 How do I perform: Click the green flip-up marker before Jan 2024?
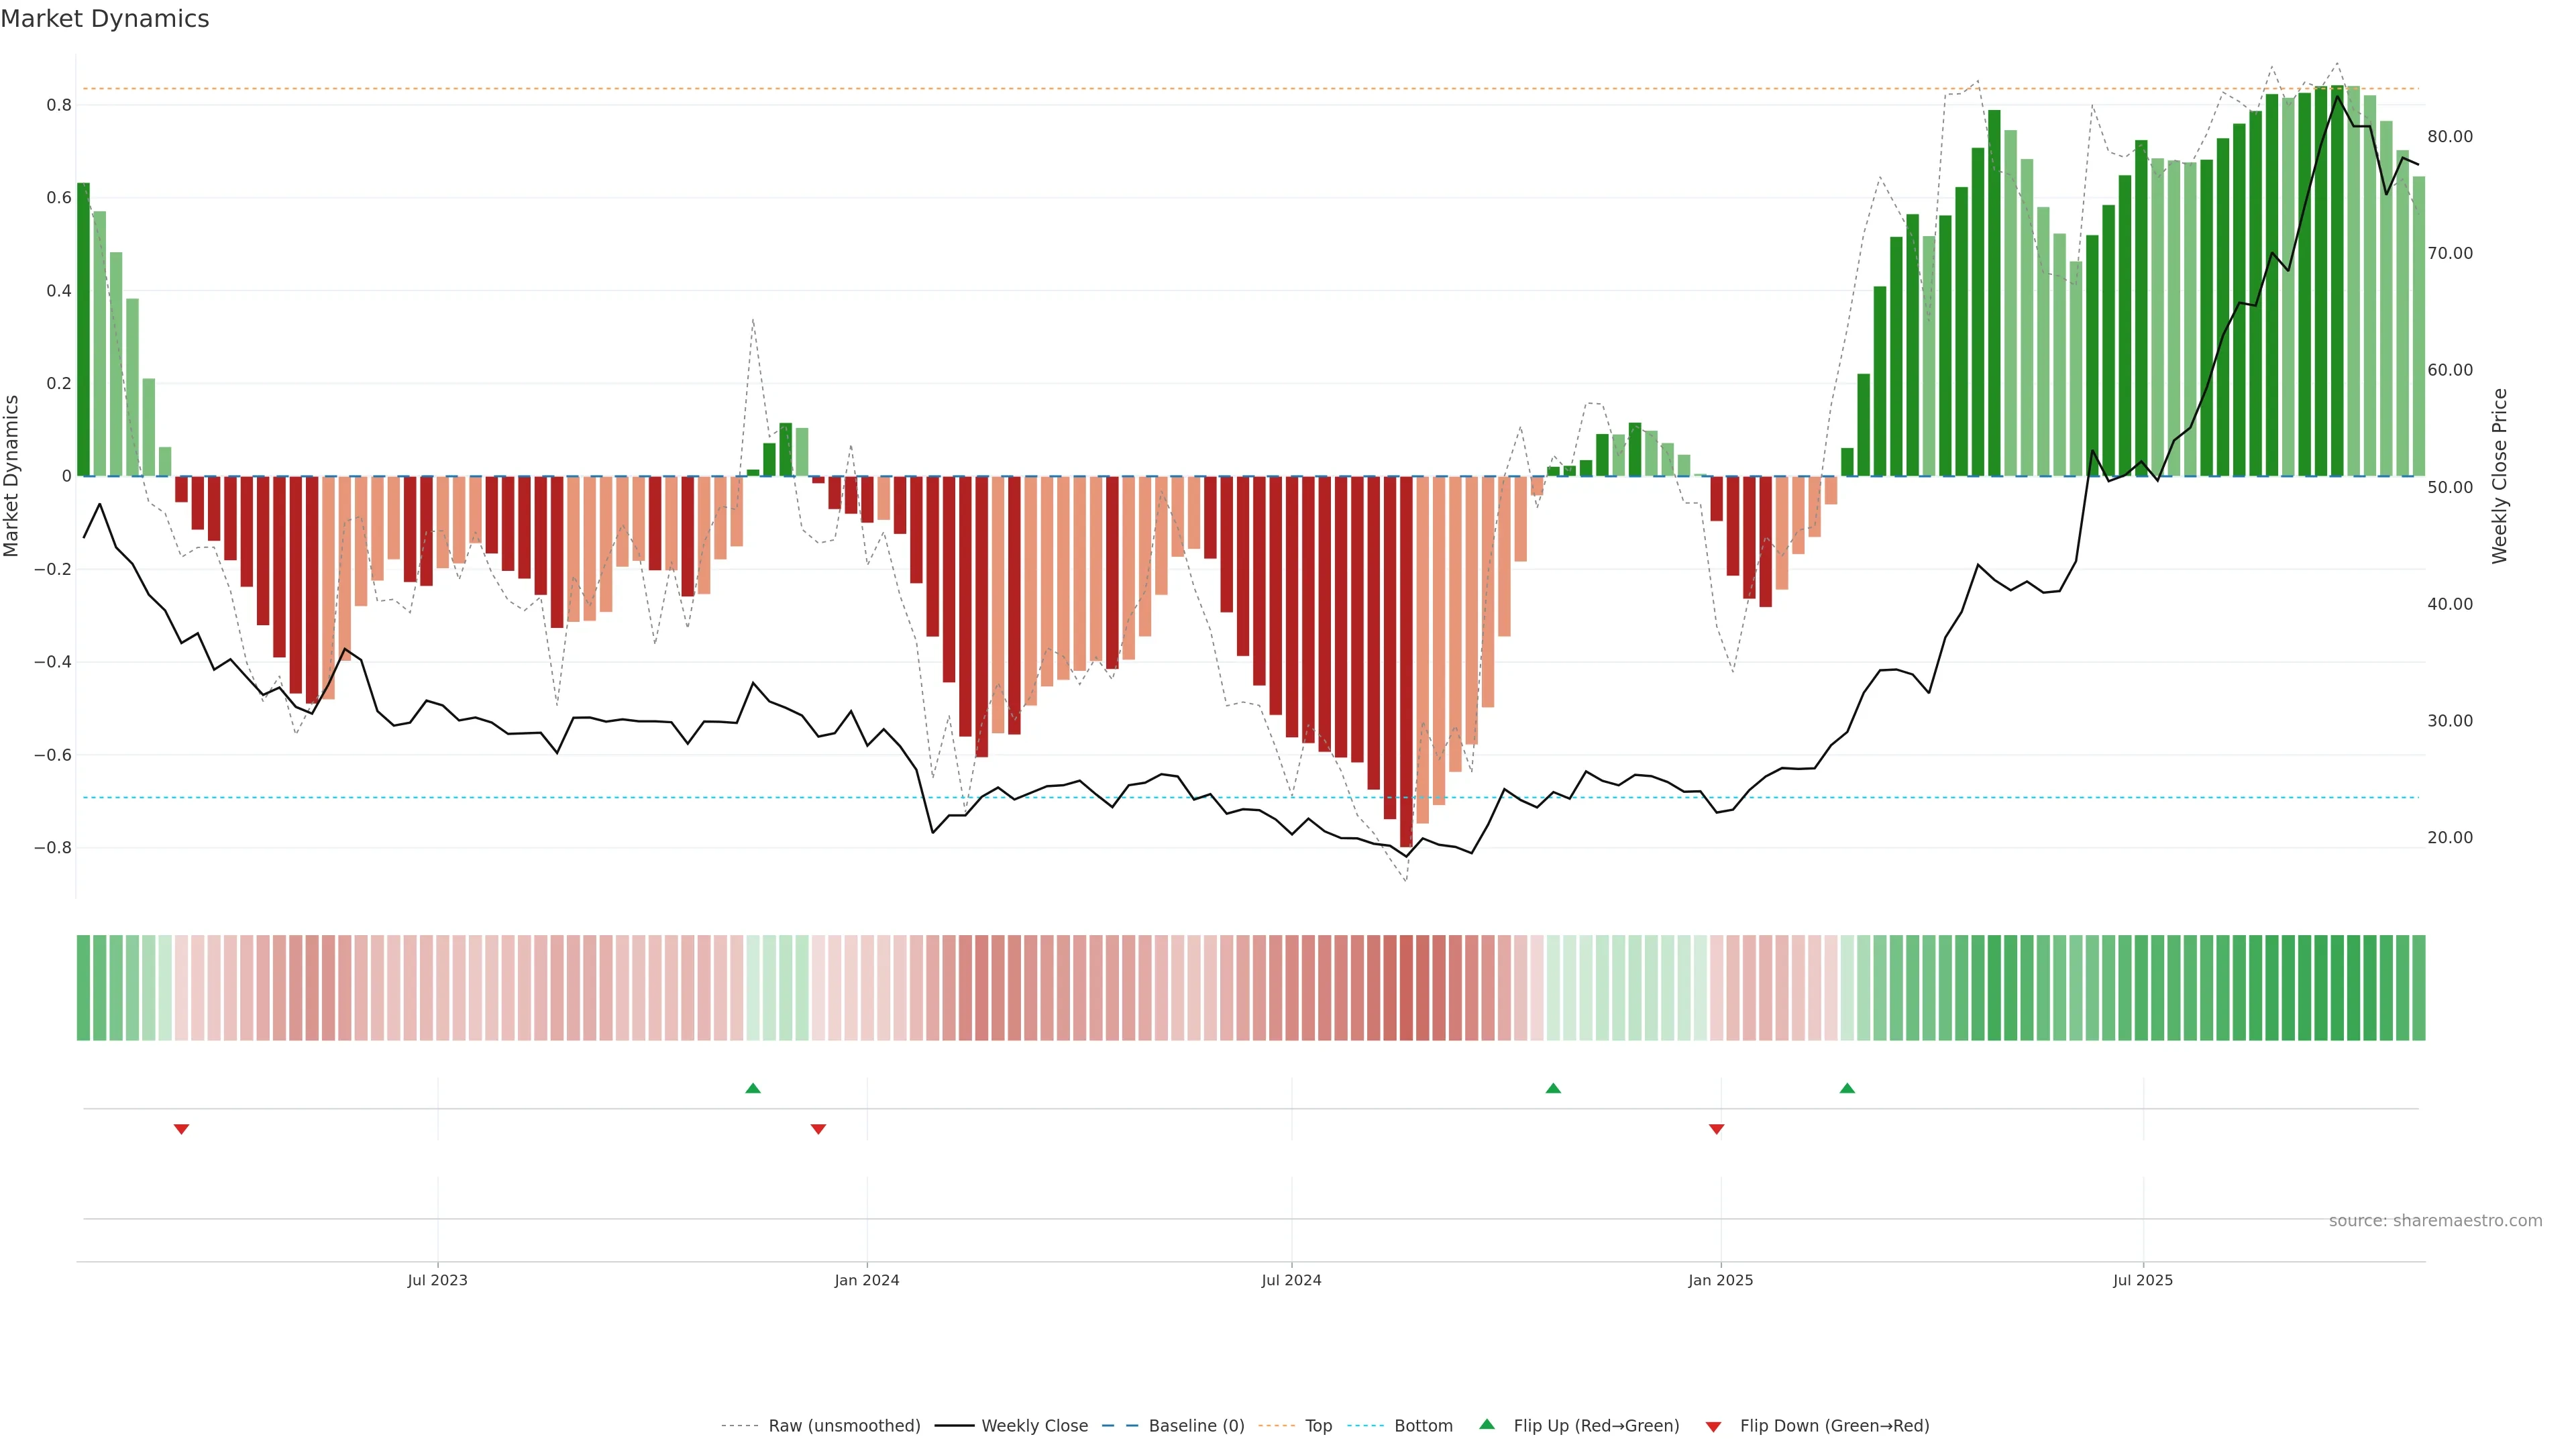(x=753, y=1088)
